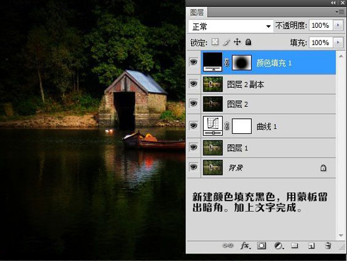
Task: Open the layer style fx menu
Action: pyautogui.click(x=245, y=246)
